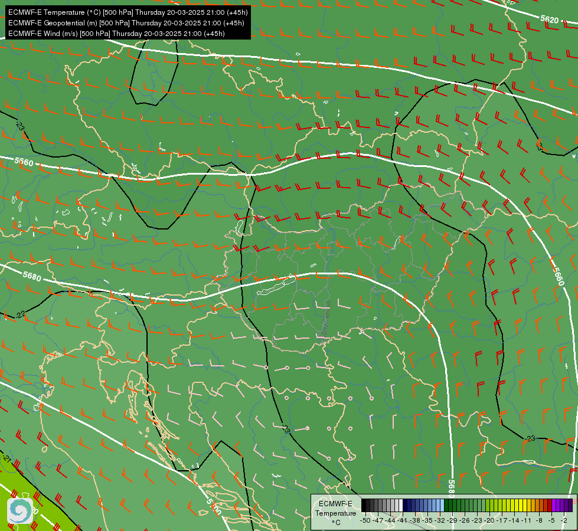
Task: Pick the dark red swatch in the colorbar
Action: [x=550, y=505]
